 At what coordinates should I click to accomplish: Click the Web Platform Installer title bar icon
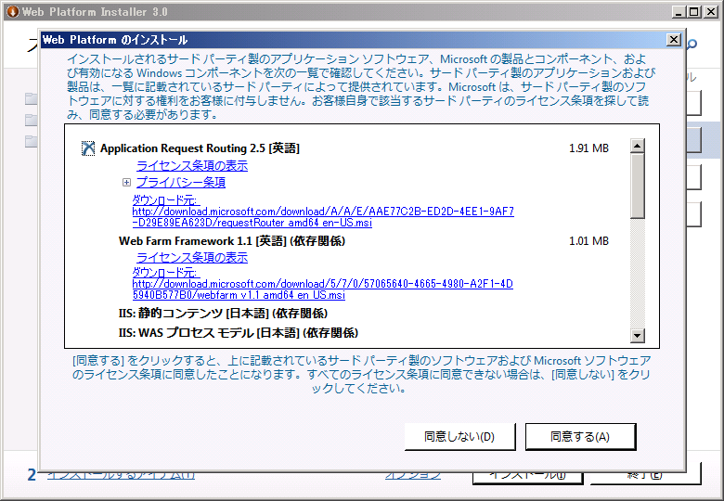point(12,11)
